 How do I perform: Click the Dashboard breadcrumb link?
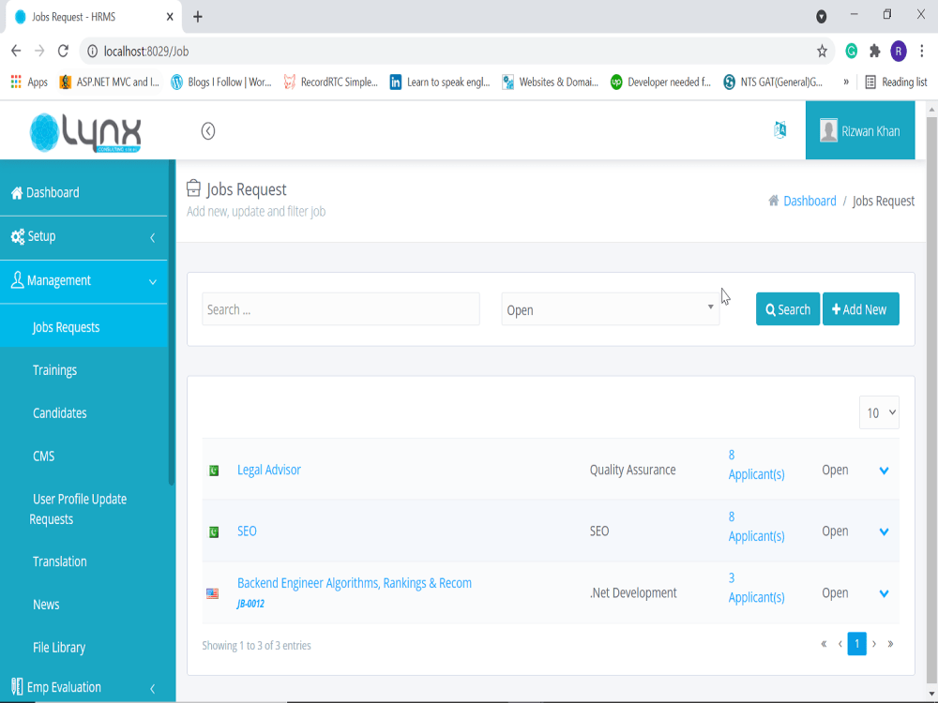pyautogui.click(x=809, y=201)
